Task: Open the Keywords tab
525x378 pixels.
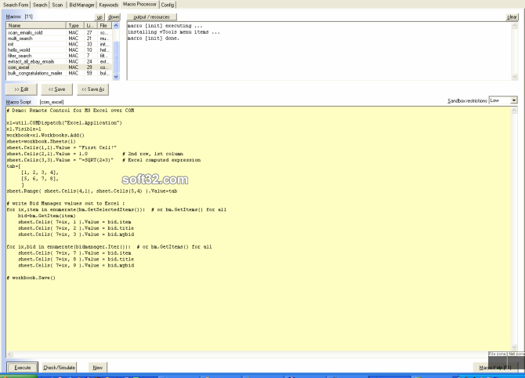Action: pyautogui.click(x=108, y=5)
